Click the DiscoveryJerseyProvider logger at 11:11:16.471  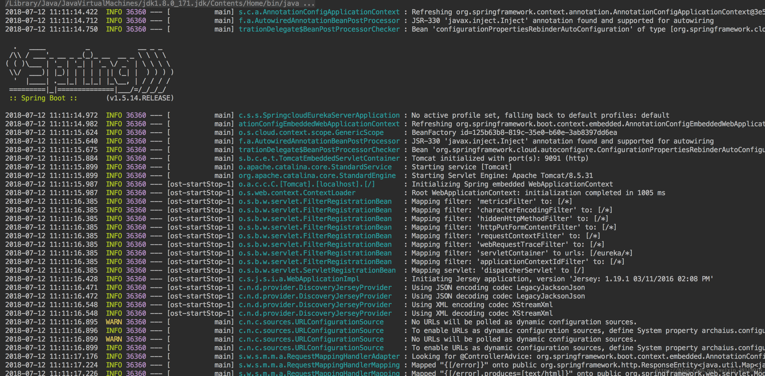click(x=315, y=287)
